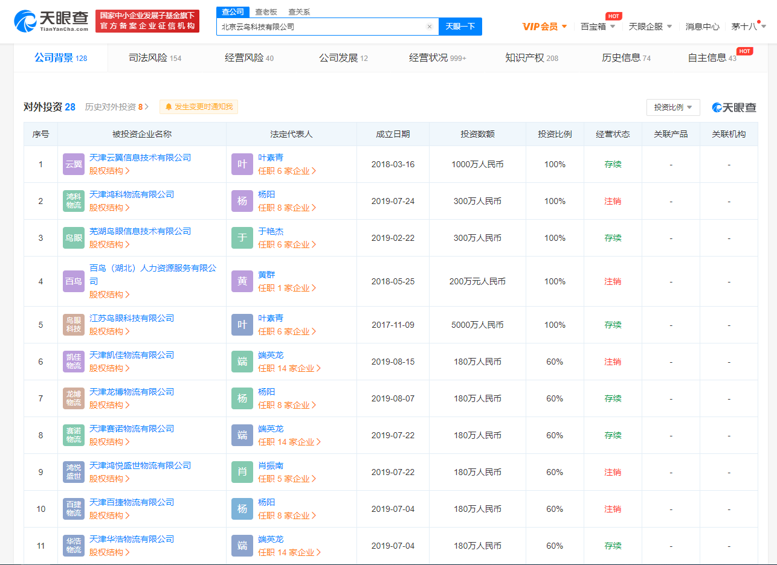Open the 天眼企服 dropdown menu
This screenshot has width=777, height=565.
click(x=650, y=27)
